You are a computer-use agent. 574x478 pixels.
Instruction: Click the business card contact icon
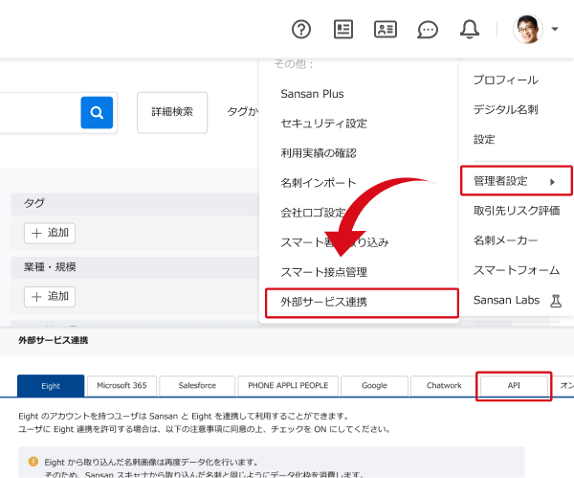point(386,29)
